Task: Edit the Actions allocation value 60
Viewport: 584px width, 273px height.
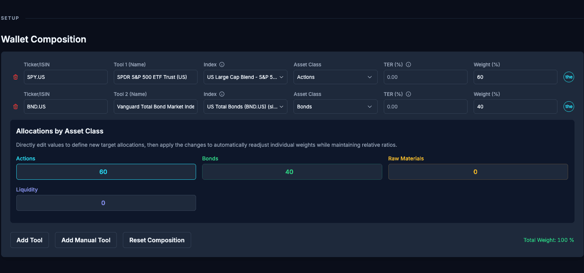Action: coord(106,172)
